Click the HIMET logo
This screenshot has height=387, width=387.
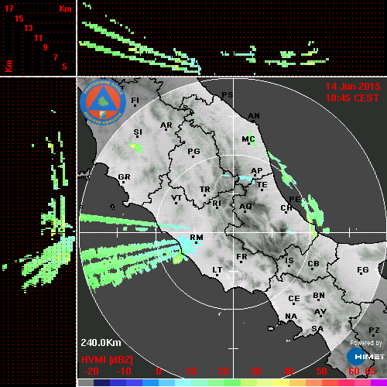click(x=366, y=357)
